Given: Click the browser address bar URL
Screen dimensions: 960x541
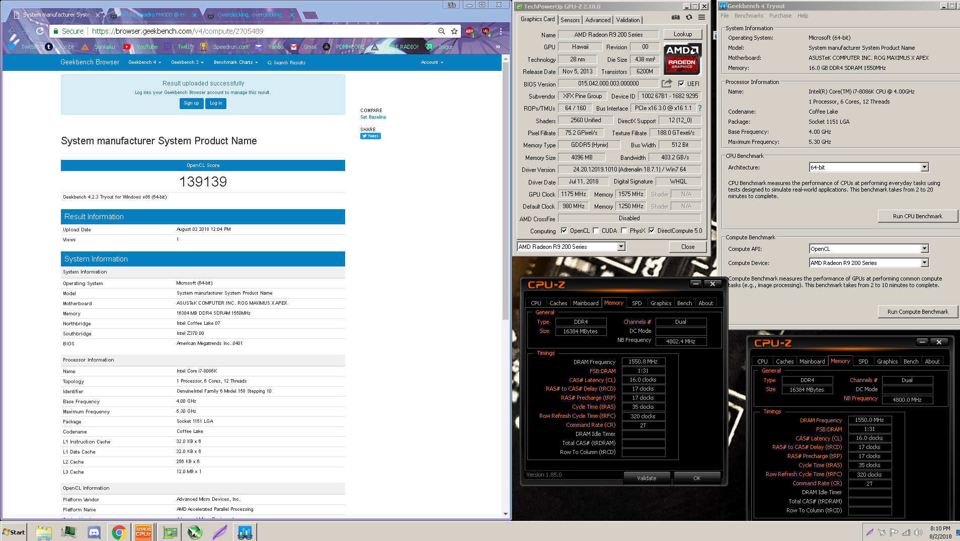Looking at the screenshot, I should pos(178,31).
